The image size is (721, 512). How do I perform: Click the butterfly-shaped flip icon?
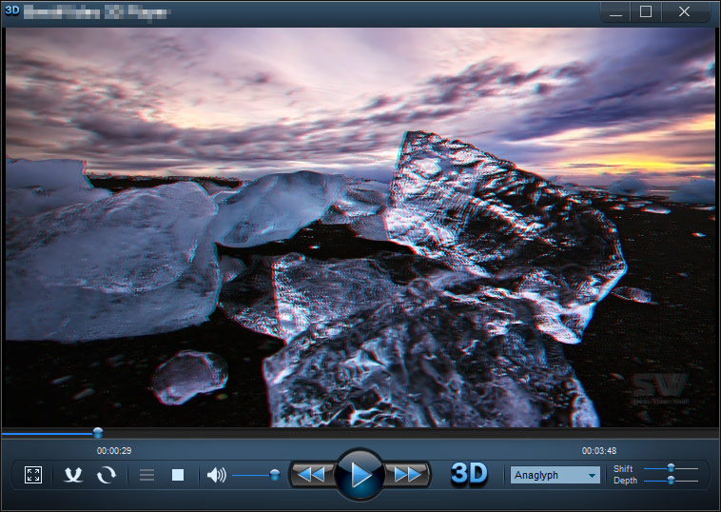point(73,475)
